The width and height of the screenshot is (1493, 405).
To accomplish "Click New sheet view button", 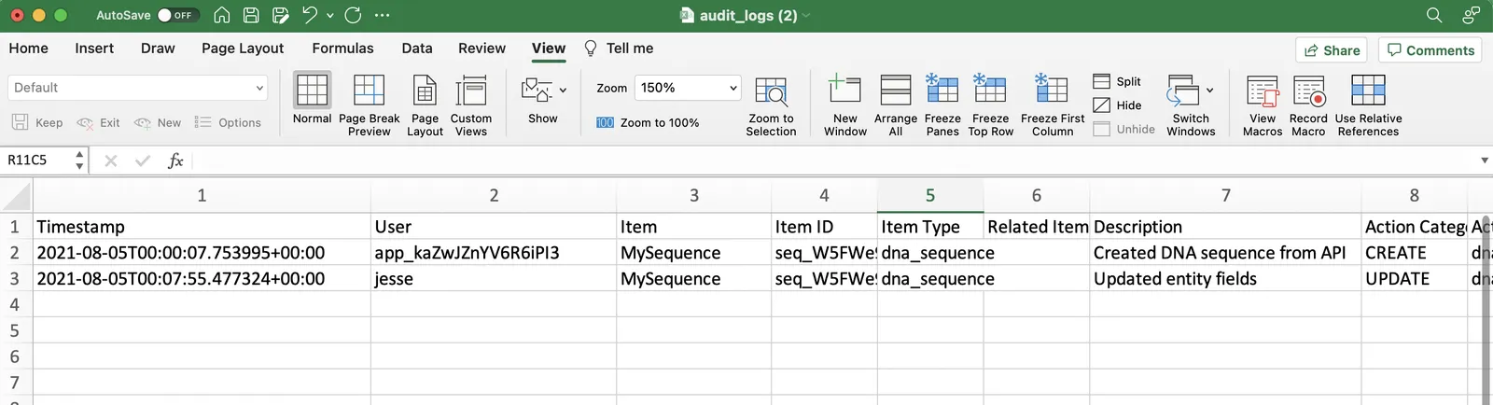I will tap(158, 123).
